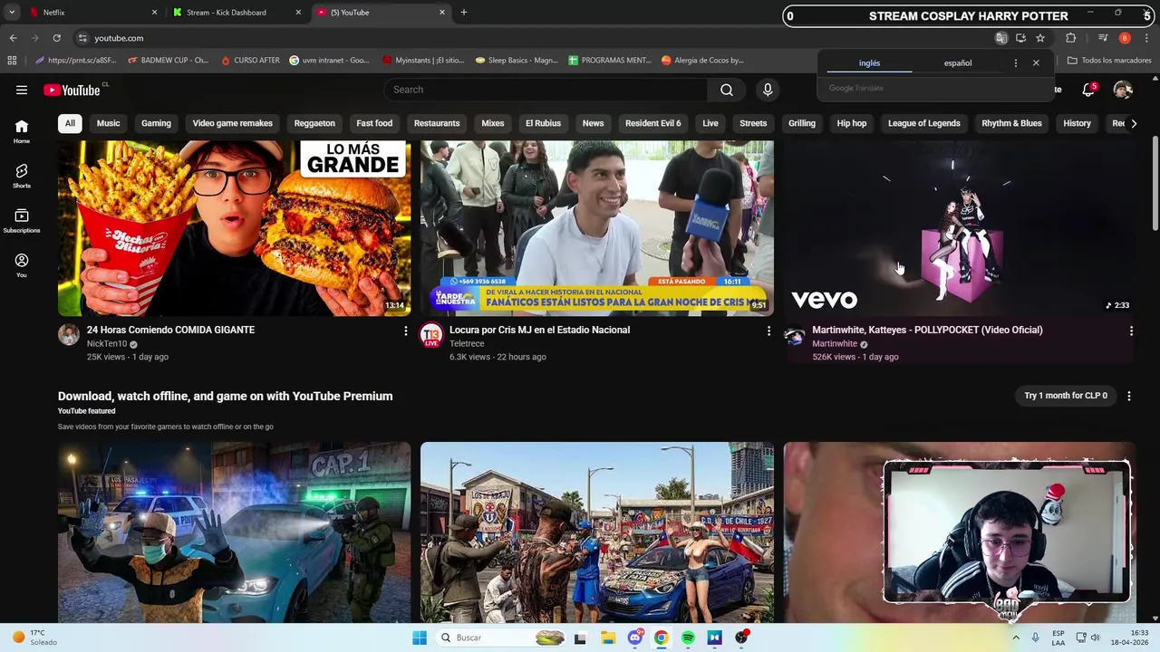The width and height of the screenshot is (1160, 652).
Task: Open Teletrece channel link
Action: point(467,344)
